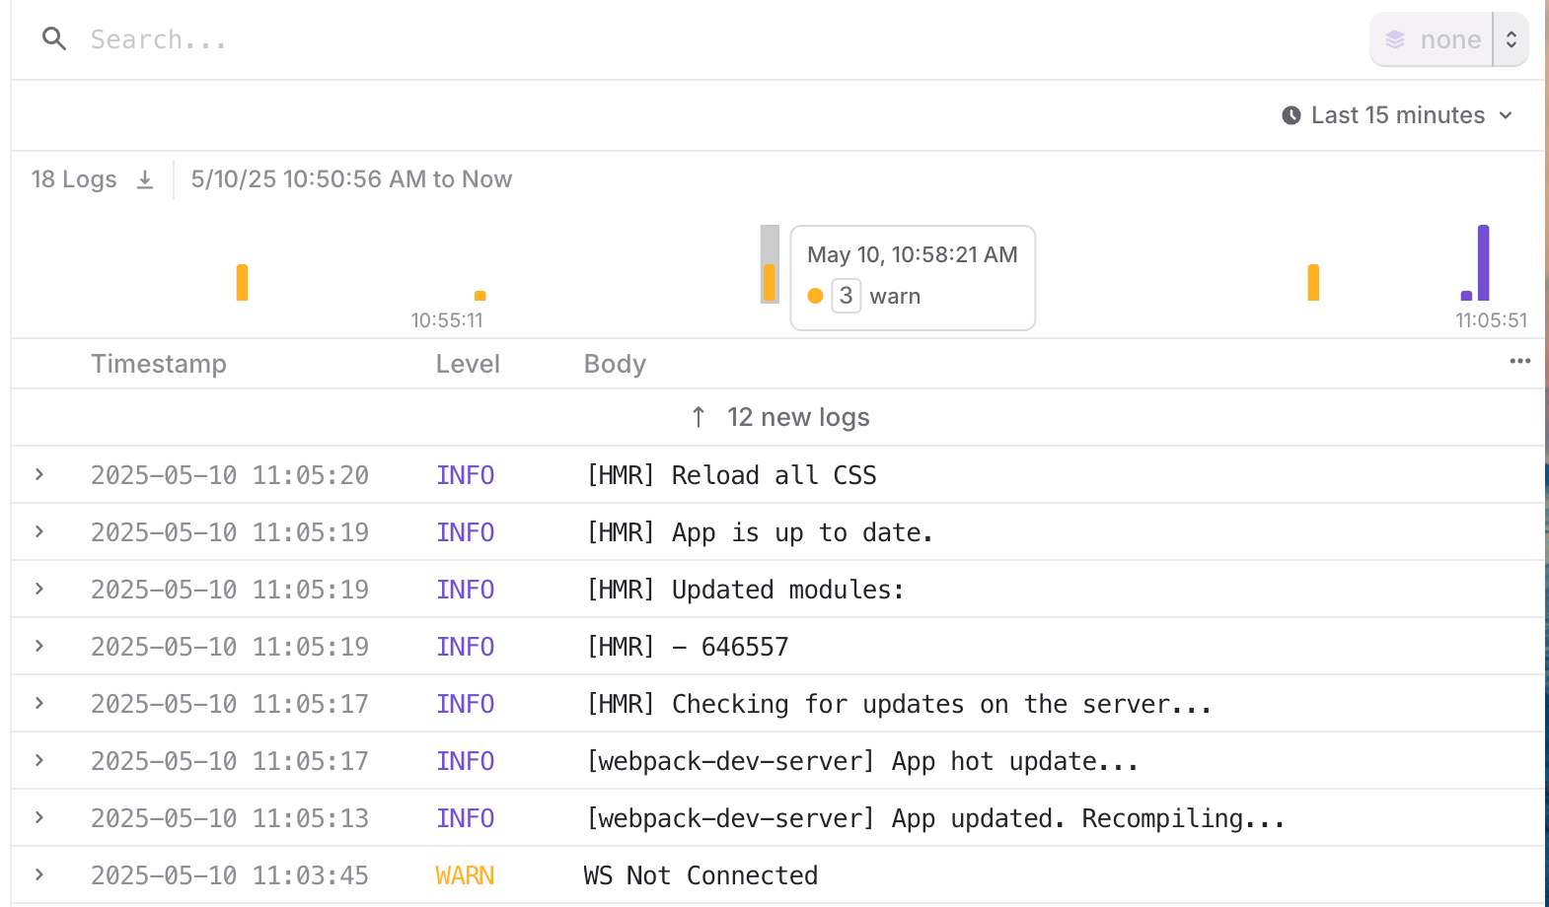This screenshot has width=1549, height=907.
Task: Click the Level column header
Action: coord(468,365)
